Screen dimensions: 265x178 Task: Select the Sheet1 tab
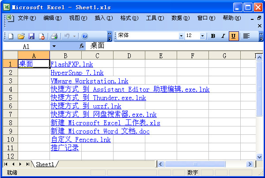(45, 164)
